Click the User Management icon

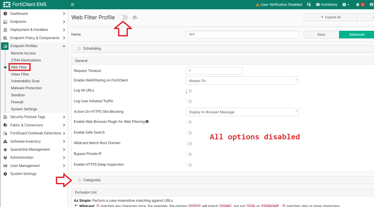tap(5, 166)
